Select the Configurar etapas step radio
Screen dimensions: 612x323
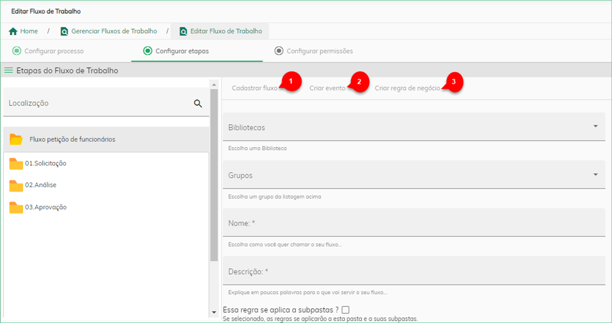148,51
